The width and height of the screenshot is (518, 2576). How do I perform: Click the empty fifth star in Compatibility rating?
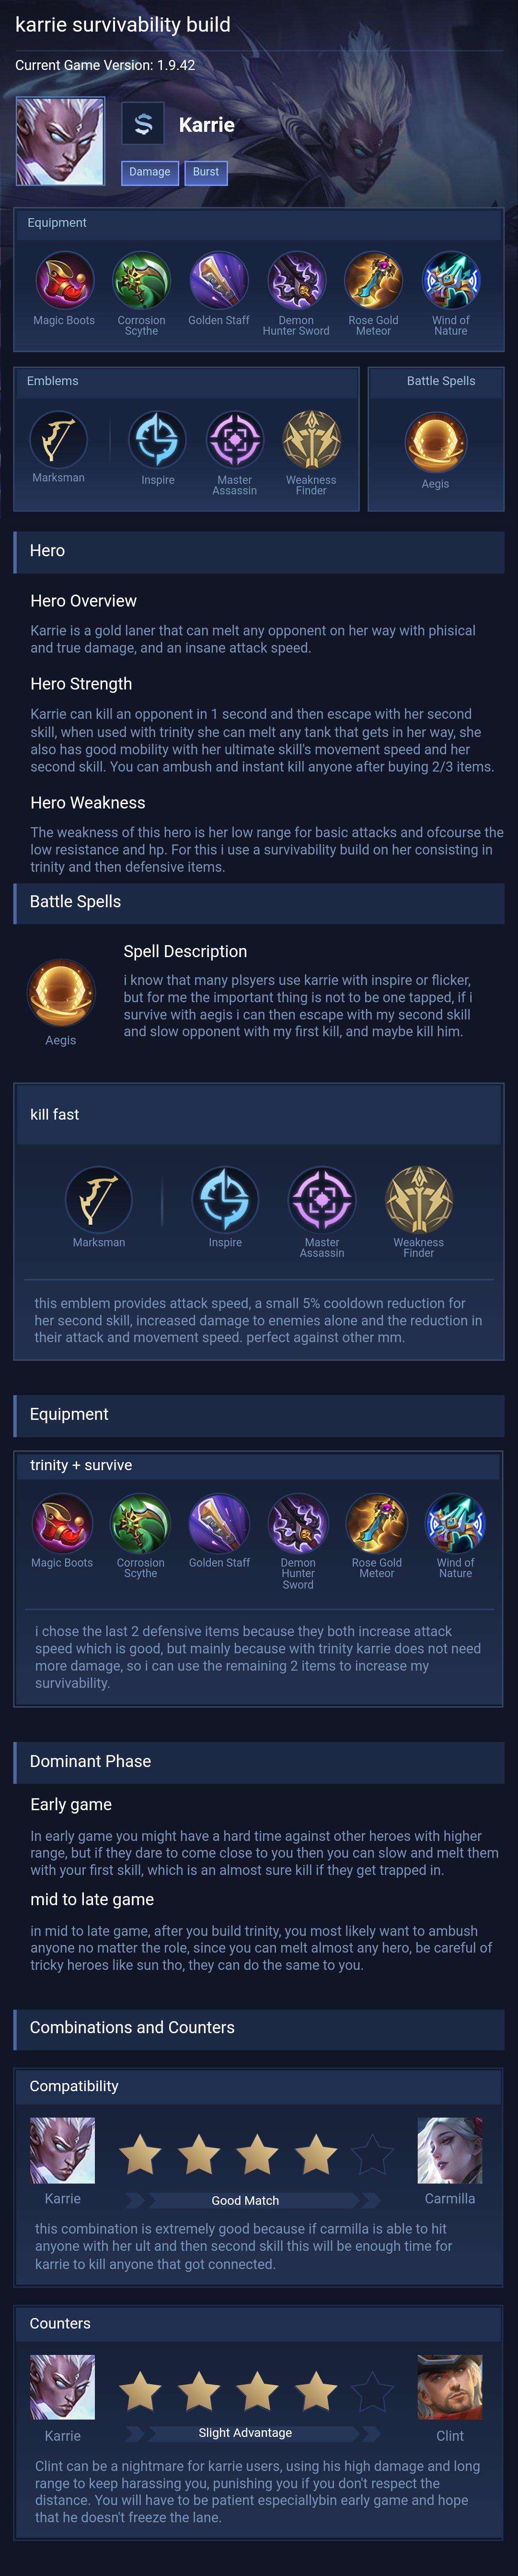click(x=373, y=2155)
